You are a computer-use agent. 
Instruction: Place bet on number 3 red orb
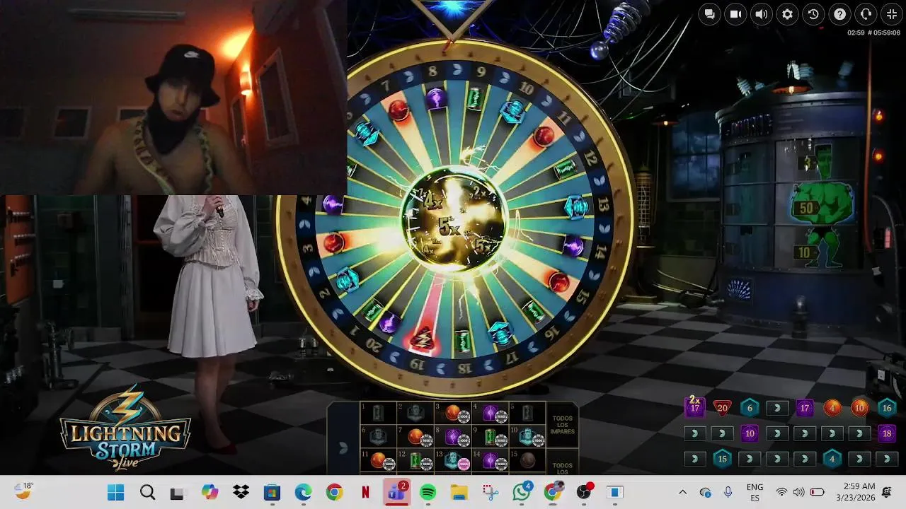[x=453, y=413]
